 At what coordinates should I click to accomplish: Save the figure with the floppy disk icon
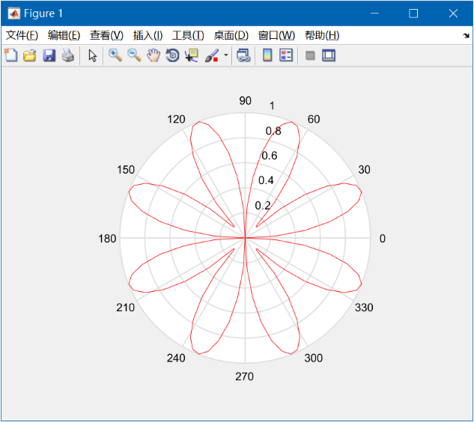tap(49, 55)
